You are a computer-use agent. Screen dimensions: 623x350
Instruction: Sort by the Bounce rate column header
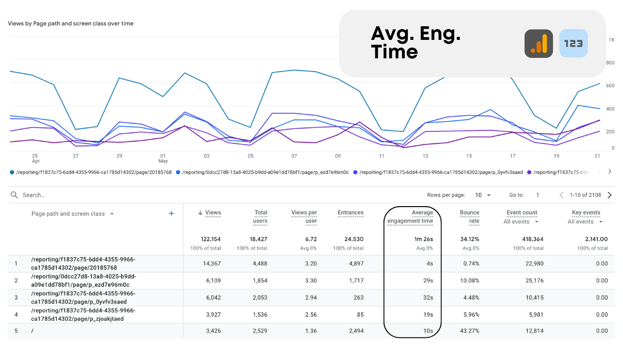[469, 212]
